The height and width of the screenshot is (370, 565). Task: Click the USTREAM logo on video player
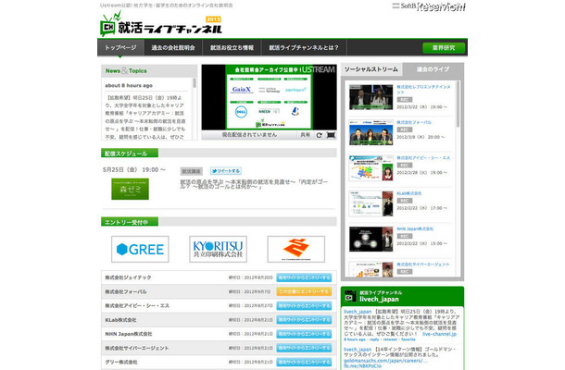[319, 69]
